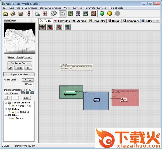This screenshot has height=149, width=162.
Task: Switch preview to Shade mode
Action: [20, 57]
